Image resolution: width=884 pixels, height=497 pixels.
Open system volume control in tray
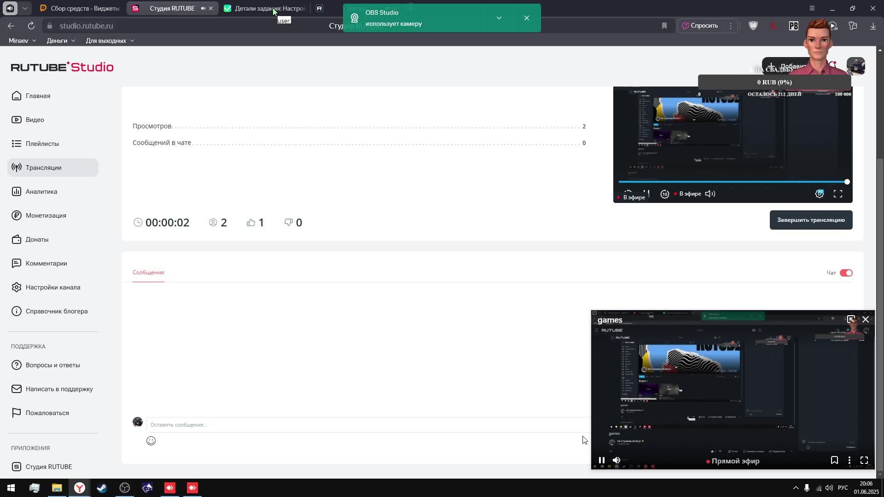click(x=829, y=488)
